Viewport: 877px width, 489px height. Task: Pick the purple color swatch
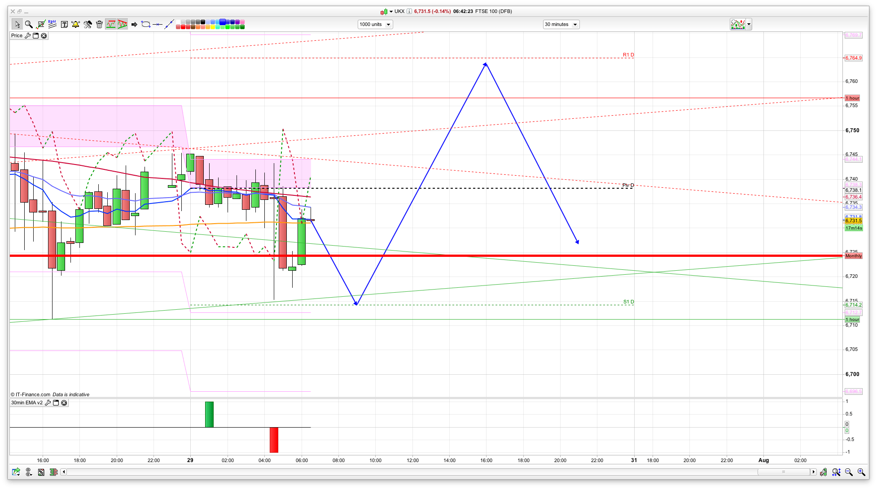pyautogui.click(x=237, y=22)
